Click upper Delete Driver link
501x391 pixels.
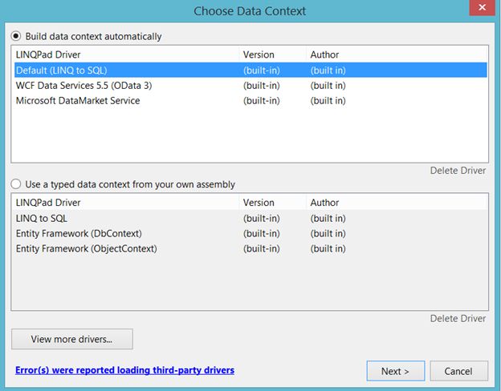pyautogui.click(x=458, y=171)
